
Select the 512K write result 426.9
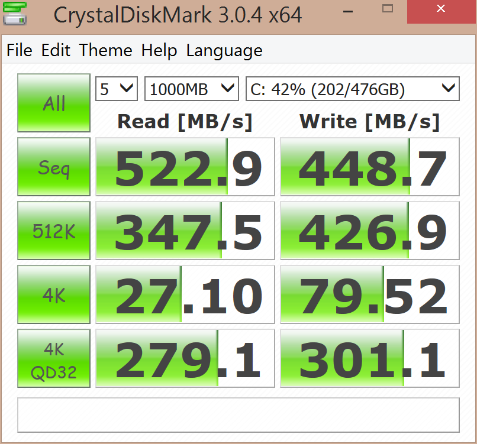370,231
